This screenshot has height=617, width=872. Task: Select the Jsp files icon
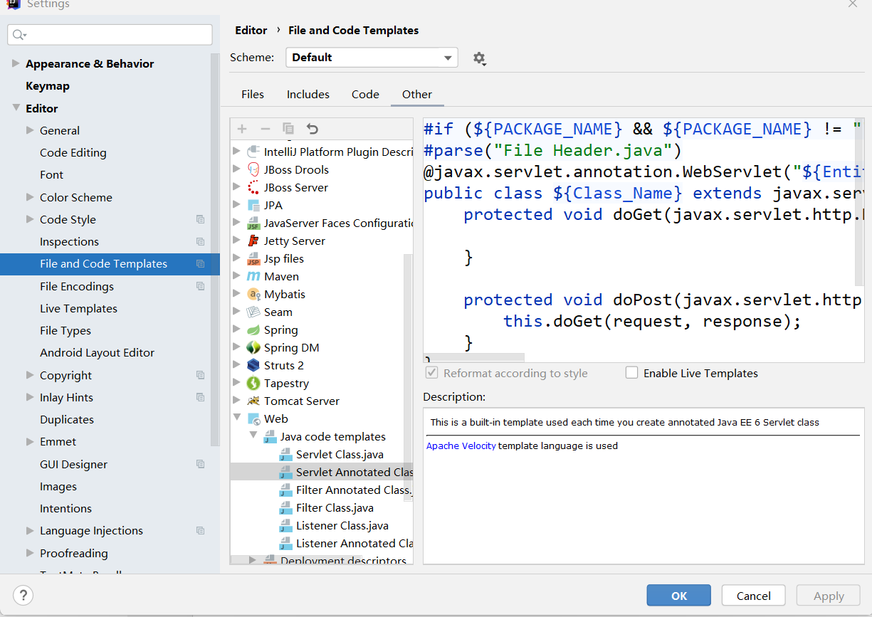(x=253, y=258)
